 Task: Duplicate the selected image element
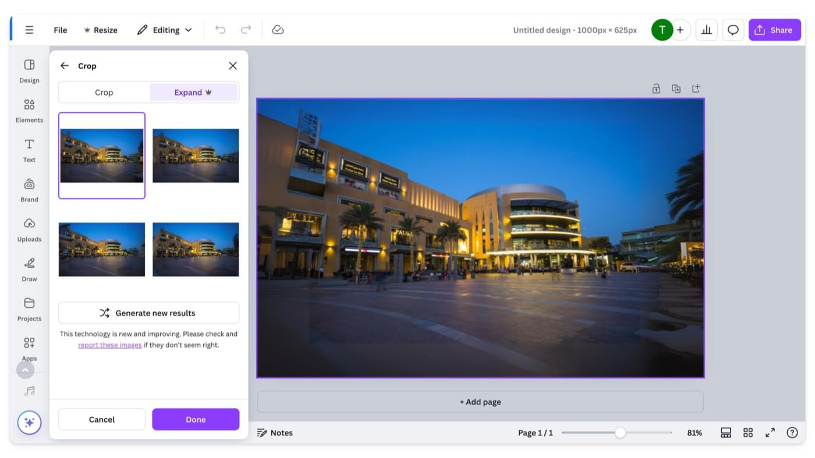point(676,88)
